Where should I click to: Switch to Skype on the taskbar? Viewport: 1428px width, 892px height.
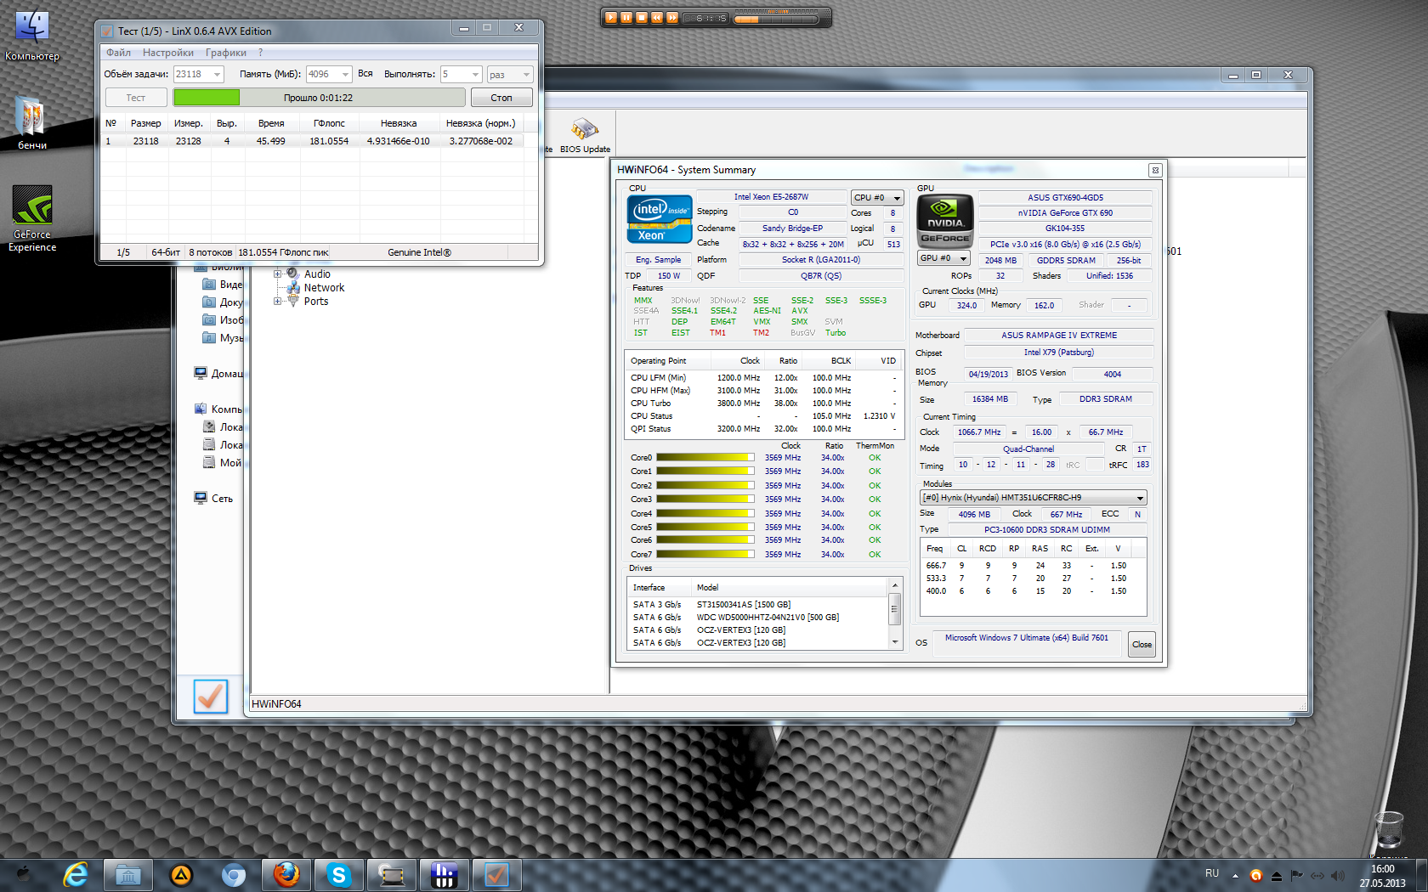[x=339, y=875]
